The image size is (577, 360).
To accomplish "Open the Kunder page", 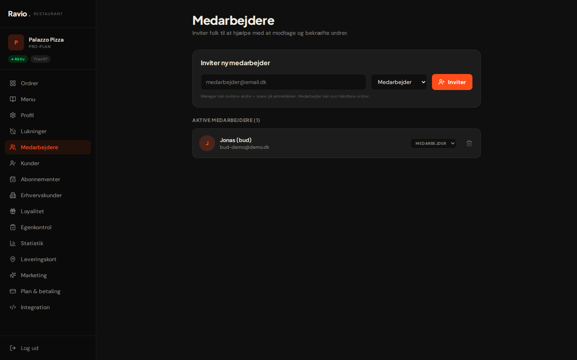I will pyautogui.click(x=48, y=163).
